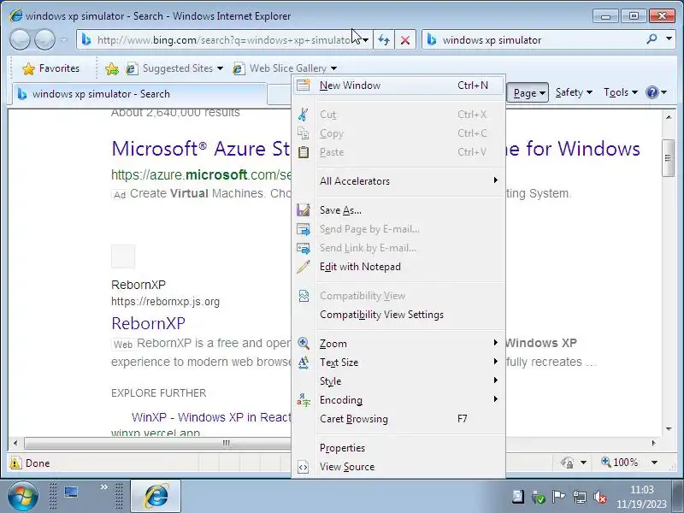This screenshot has width=684, height=513.
Task: Click the Edit with Notepad pencil icon
Action: [304, 267]
